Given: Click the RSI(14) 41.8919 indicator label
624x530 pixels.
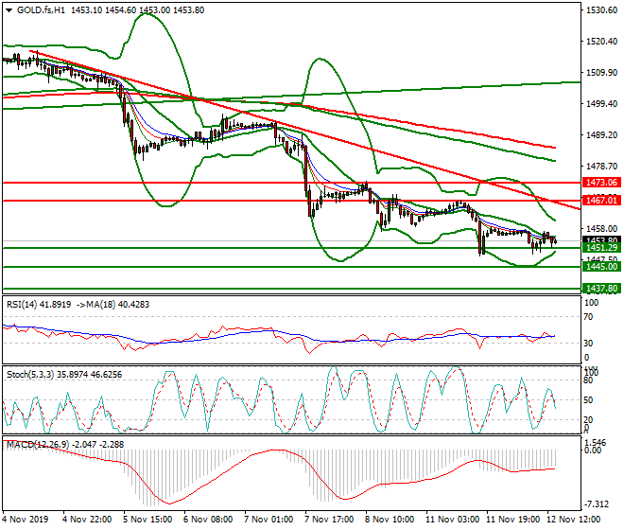Looking at the screenshot, I should click(x=39, y=305).
